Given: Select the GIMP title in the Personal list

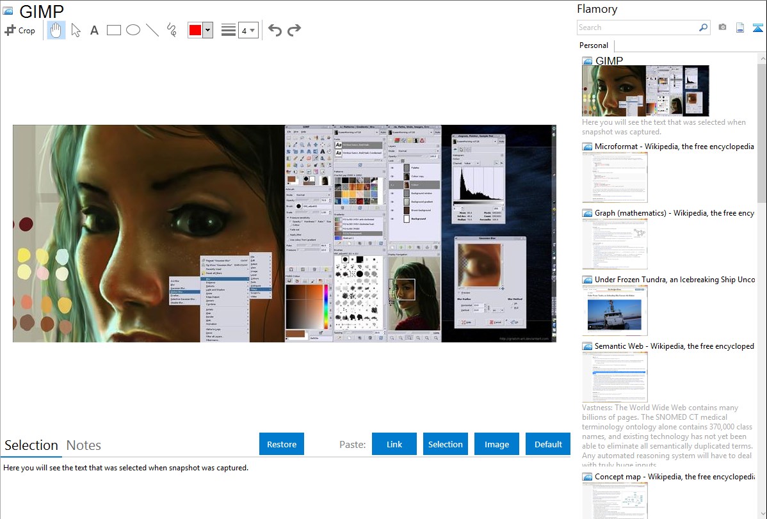Looking at the screenshot, I should (x=609, y=61).
